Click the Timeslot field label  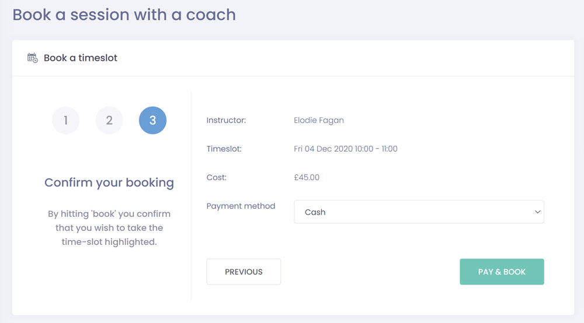click(x=224, y=149)
